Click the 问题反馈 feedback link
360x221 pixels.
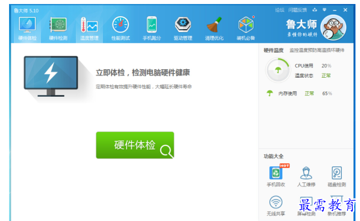point(298,10)
